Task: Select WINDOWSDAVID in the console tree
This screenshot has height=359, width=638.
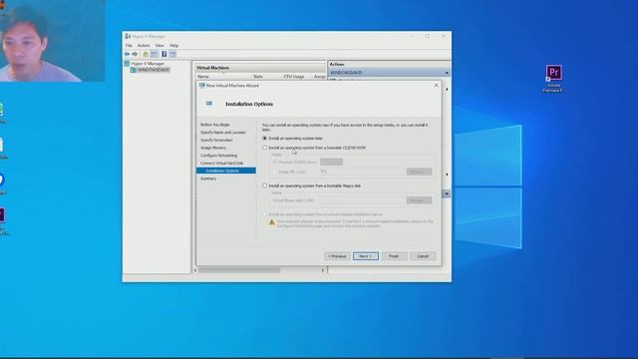Action: point(153,70)
